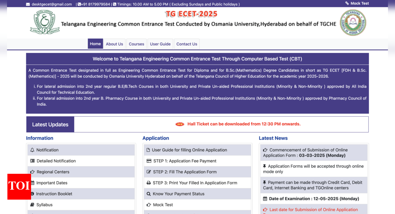This screenshot has height=214, width=395.
Task: Click the credit card icon for Fee Payment
Action: (149, 161)
